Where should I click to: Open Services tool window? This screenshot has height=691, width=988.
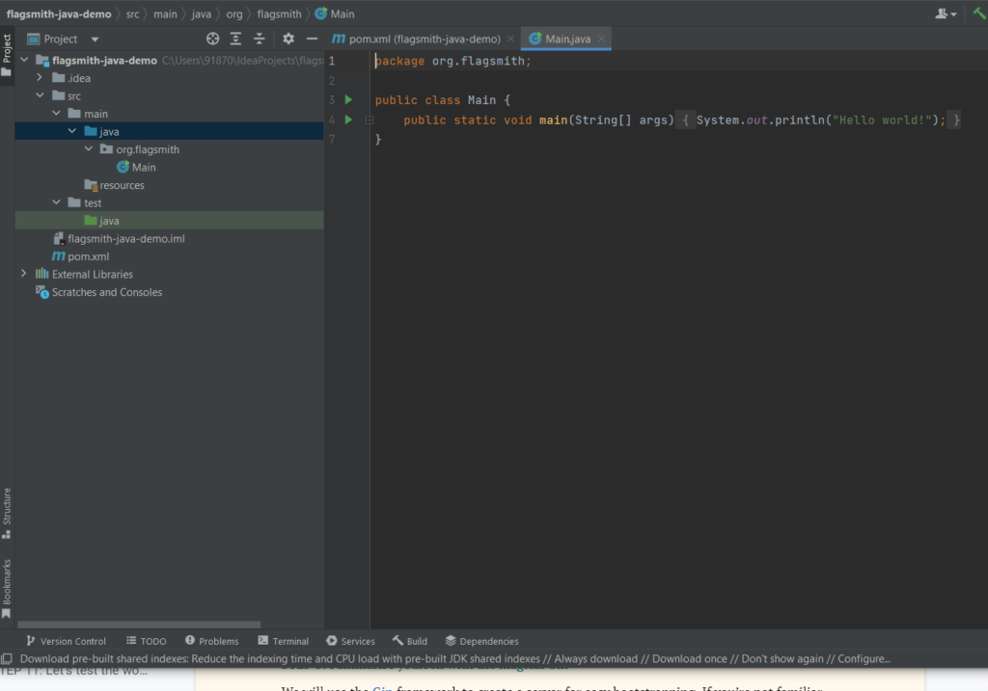point(350,641)
